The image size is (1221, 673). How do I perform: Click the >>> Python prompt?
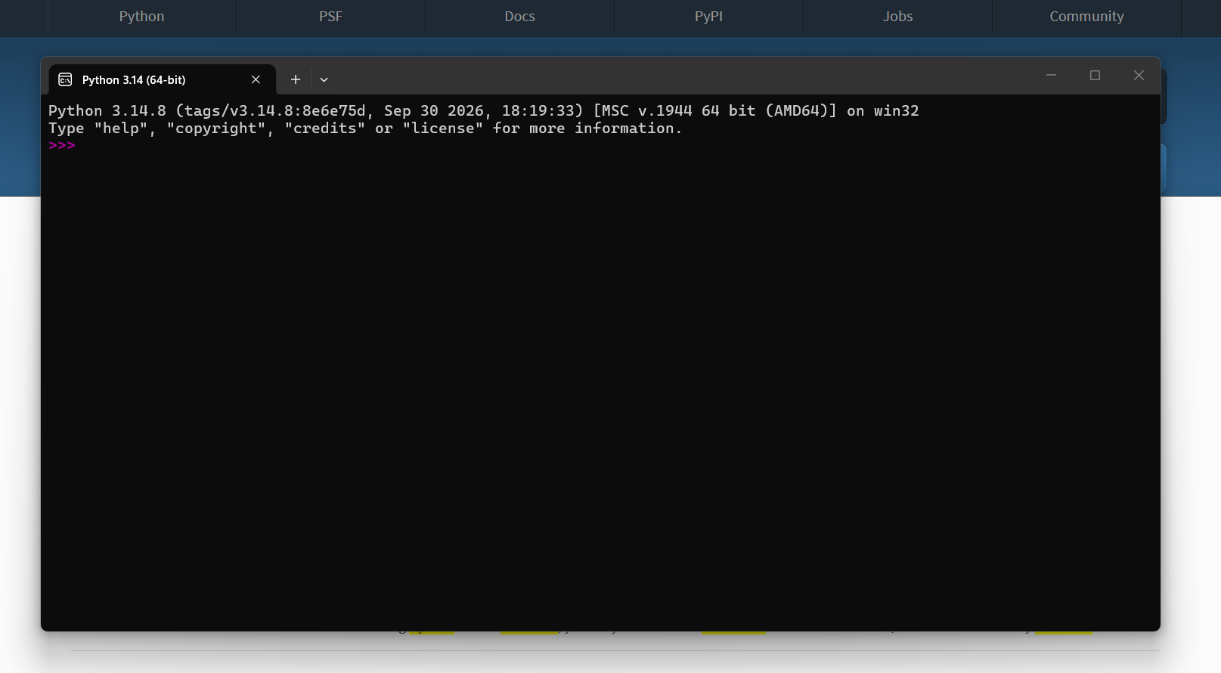point(62,145)
